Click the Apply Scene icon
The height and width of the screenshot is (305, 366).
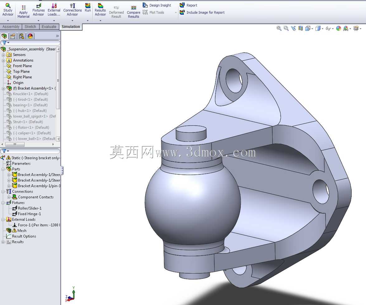tap(346, 28)
